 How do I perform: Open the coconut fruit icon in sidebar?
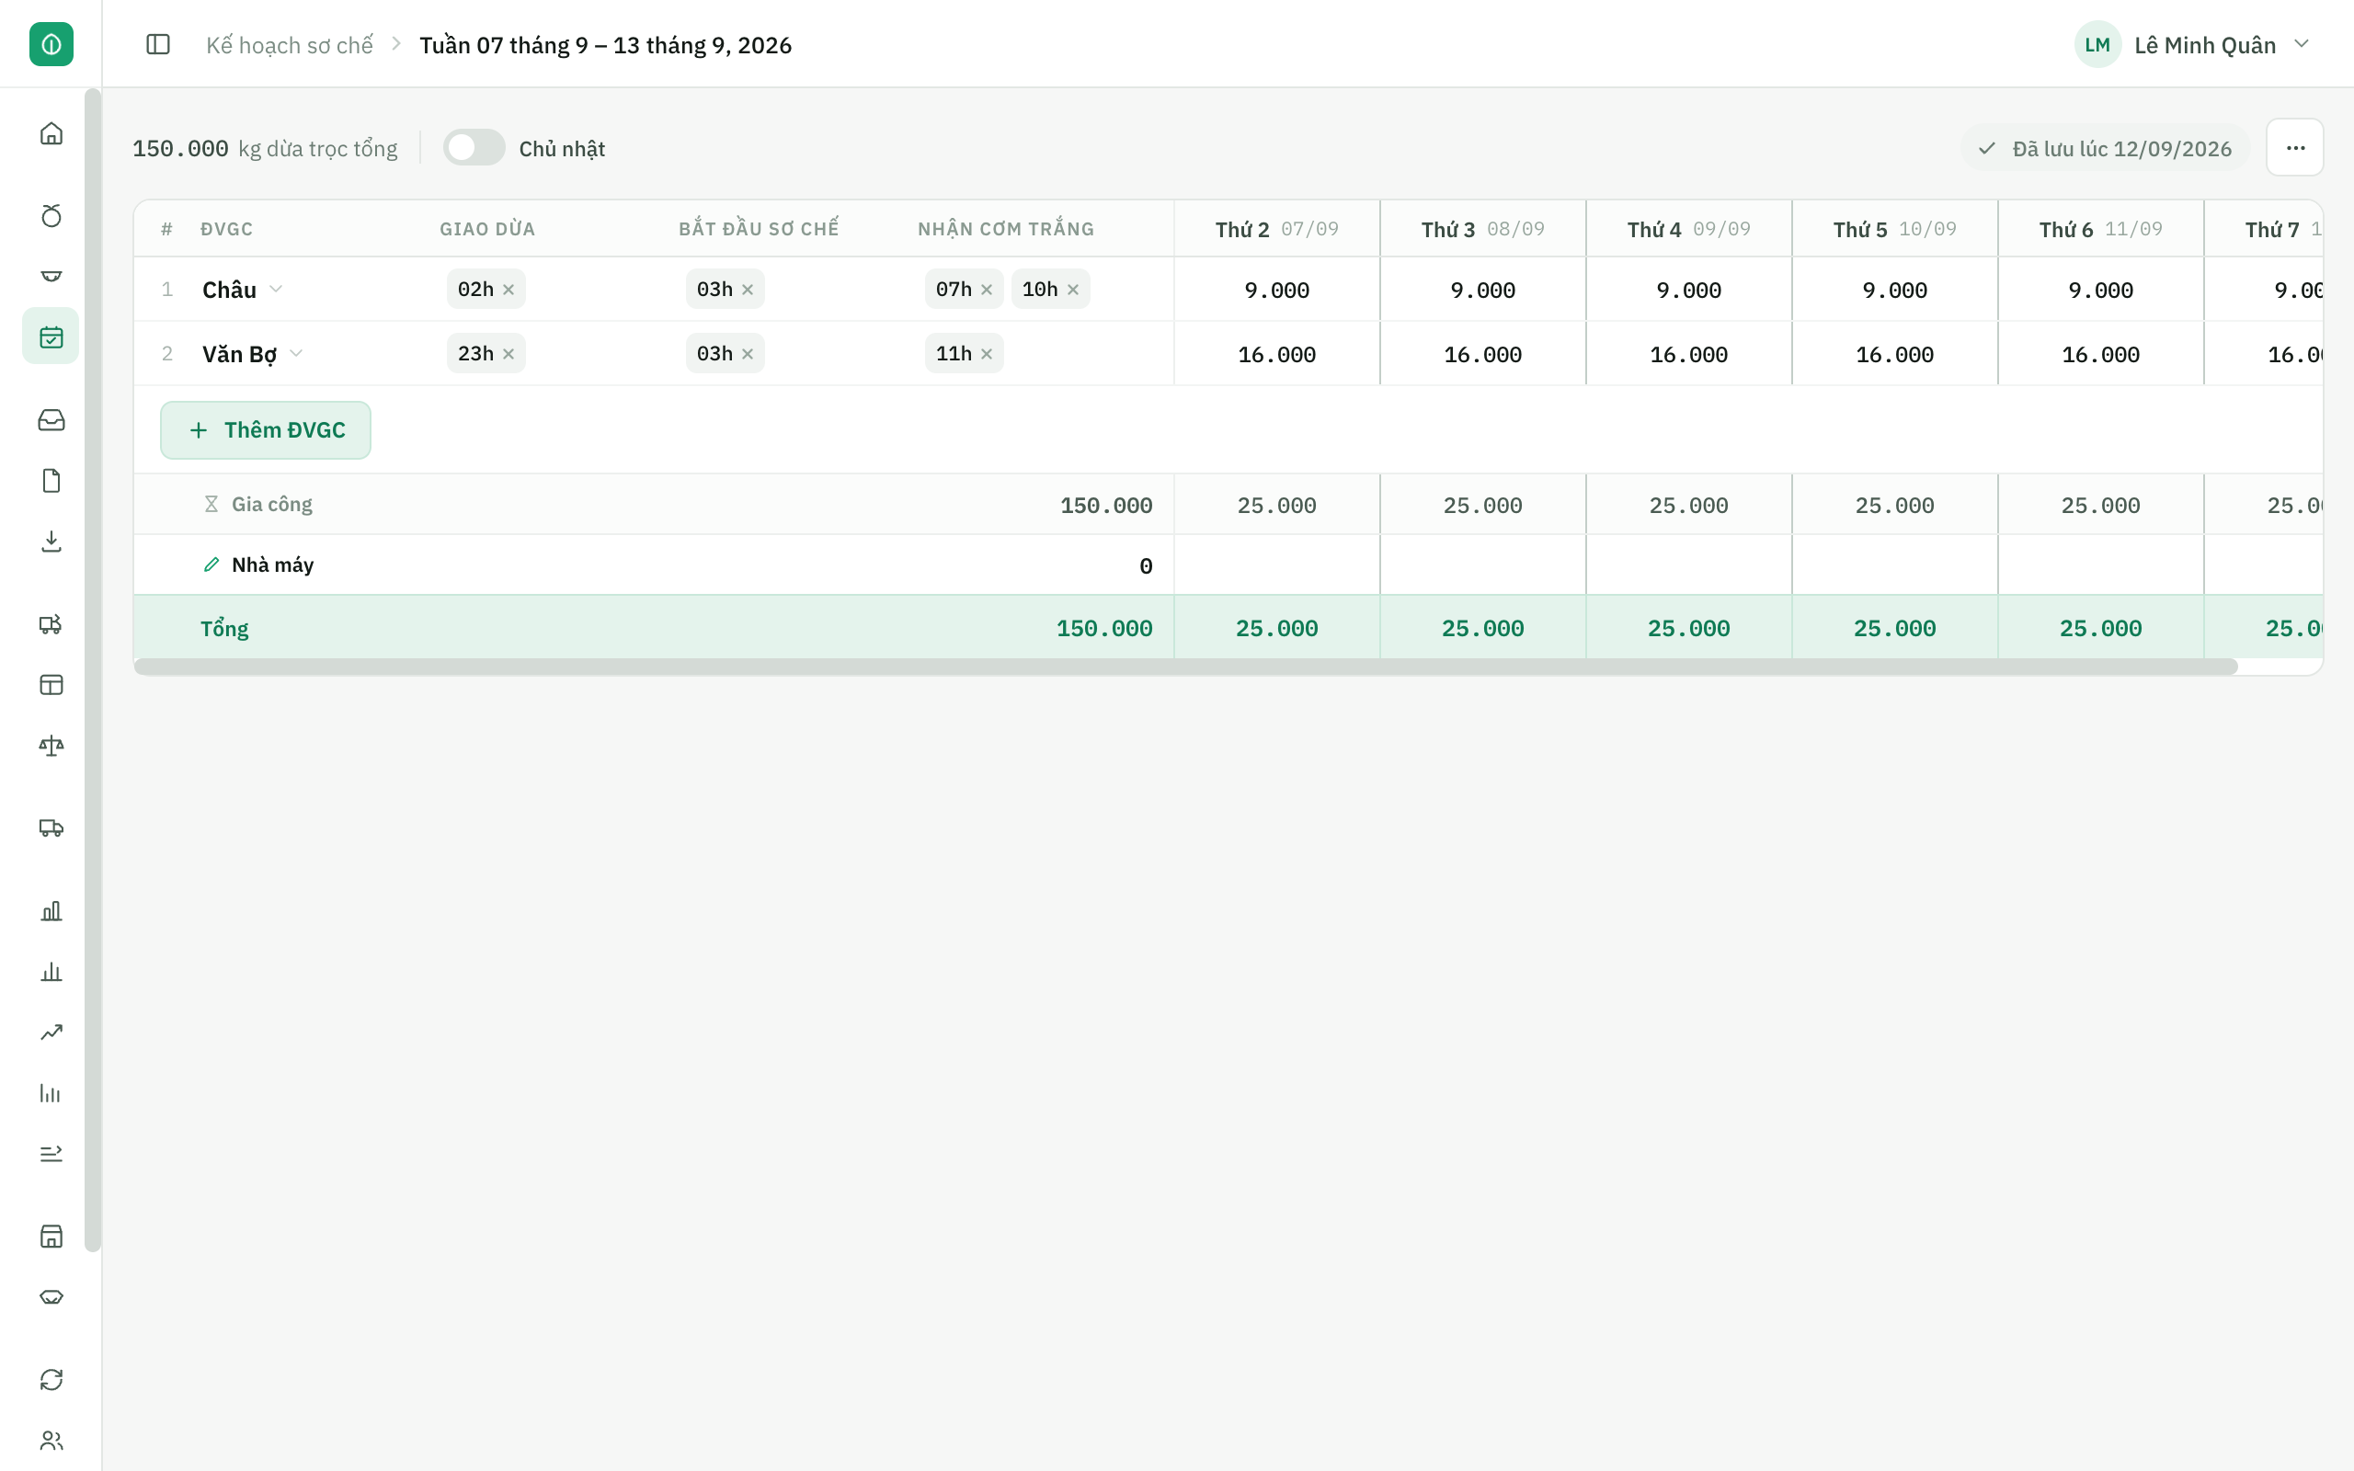click(x=51, y=215)
